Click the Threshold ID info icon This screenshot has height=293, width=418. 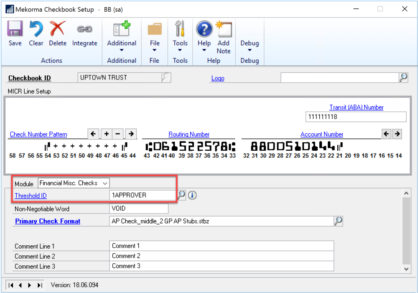pyautogui.click(x=192, y=195)
